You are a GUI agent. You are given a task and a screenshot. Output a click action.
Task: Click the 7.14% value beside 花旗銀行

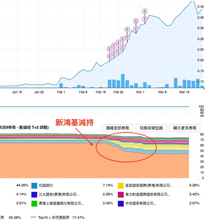[x=108, y=185]
